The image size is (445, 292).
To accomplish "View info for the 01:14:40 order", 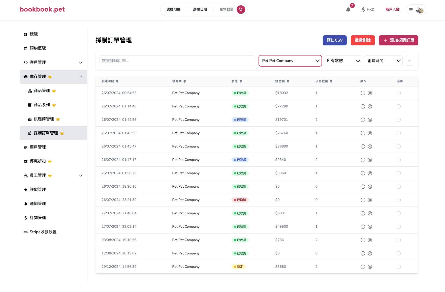I will tap(363, 106).
